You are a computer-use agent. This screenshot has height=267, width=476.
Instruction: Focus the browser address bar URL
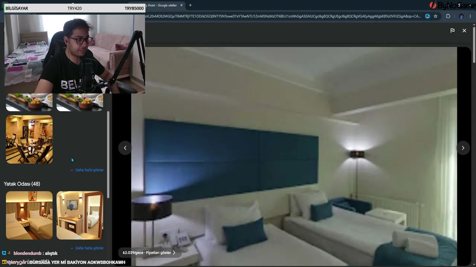coord(283,16)
